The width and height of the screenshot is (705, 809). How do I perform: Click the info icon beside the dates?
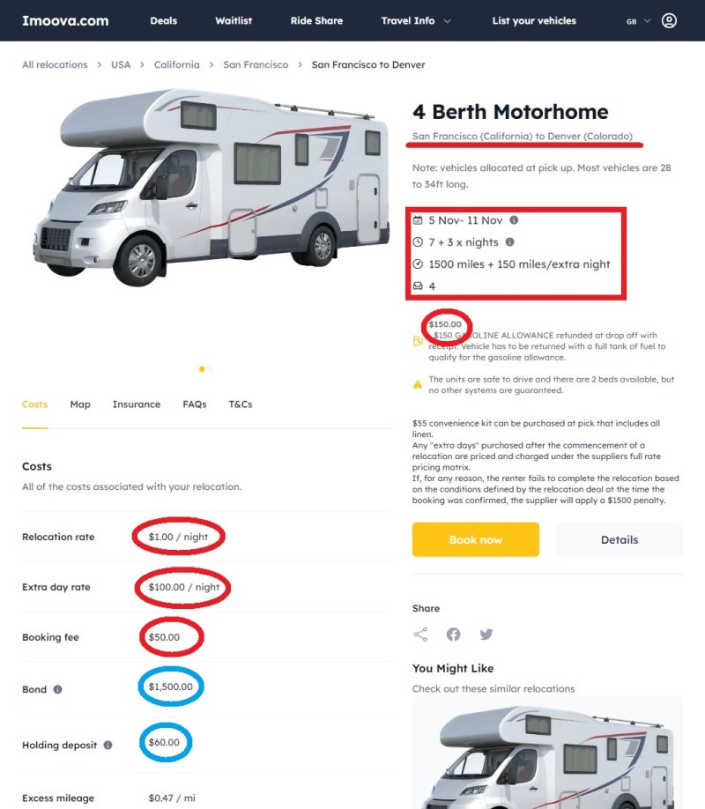coord(514,220)
